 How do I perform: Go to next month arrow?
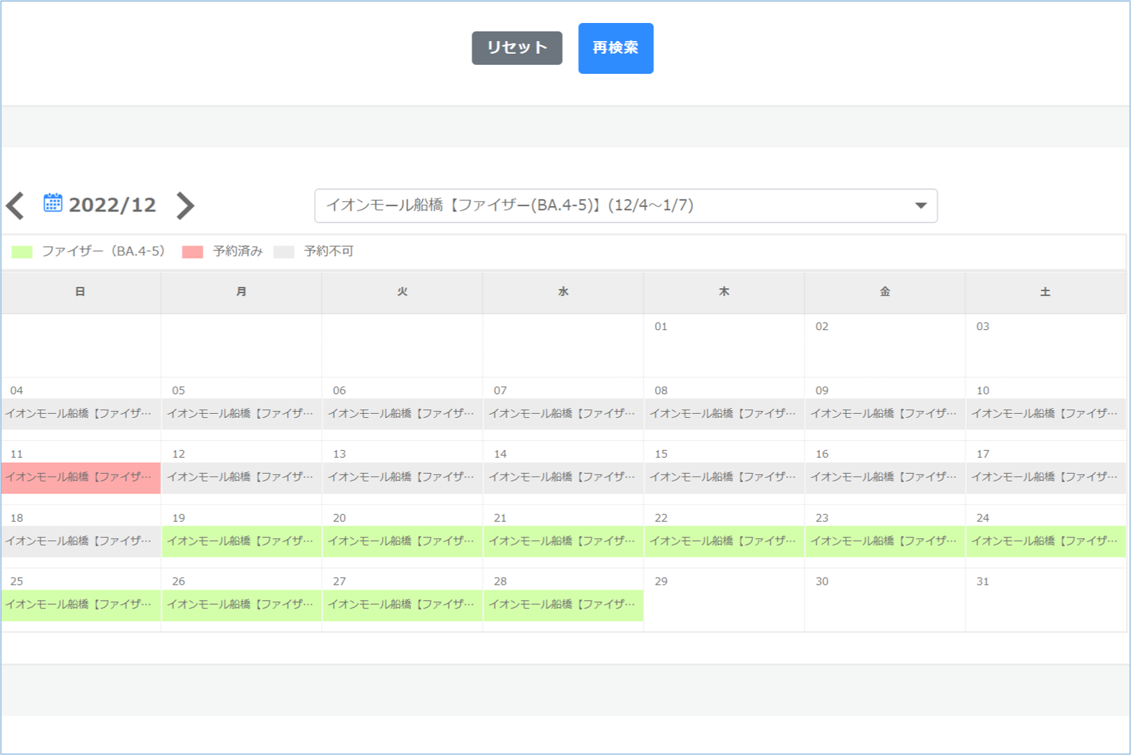[x=185, y=205]
